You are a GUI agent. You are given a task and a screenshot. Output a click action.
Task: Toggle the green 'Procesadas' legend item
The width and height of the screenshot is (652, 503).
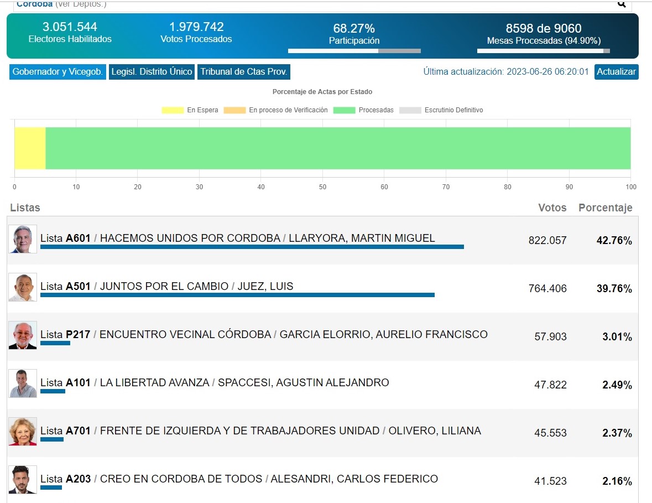[x=363, y=110]
